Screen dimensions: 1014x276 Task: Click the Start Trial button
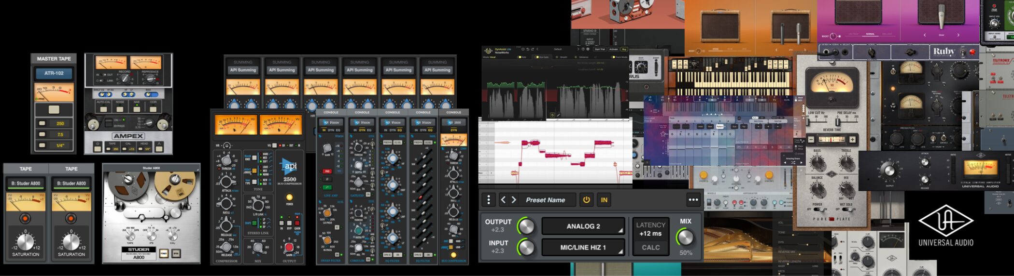coord(600,49)
